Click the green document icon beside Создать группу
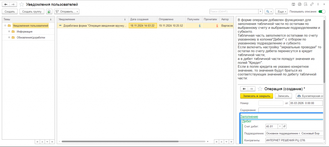Image resolution: width=329 pixels, height=147 pixels. (x=49, y=12)
